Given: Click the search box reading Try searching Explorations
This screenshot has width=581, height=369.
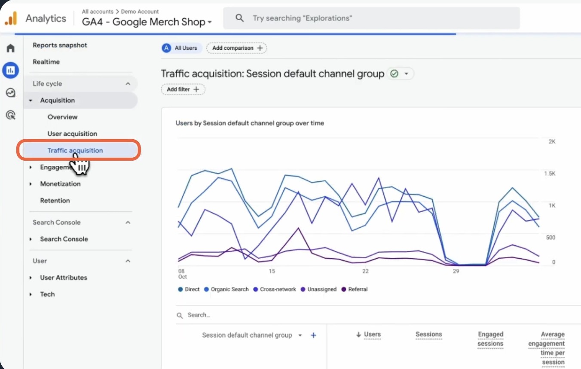Looking at the screenshot, I should (x=371, y=18).
